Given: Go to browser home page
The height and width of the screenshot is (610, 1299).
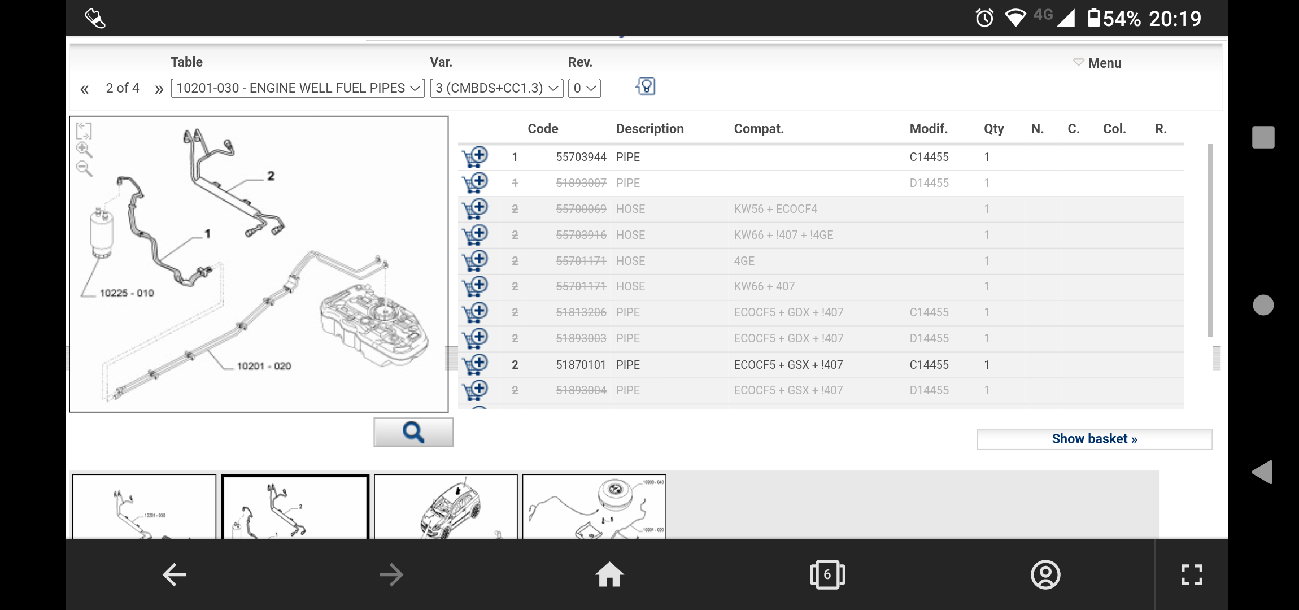Looking at the screenshot, I should (609, 574).
